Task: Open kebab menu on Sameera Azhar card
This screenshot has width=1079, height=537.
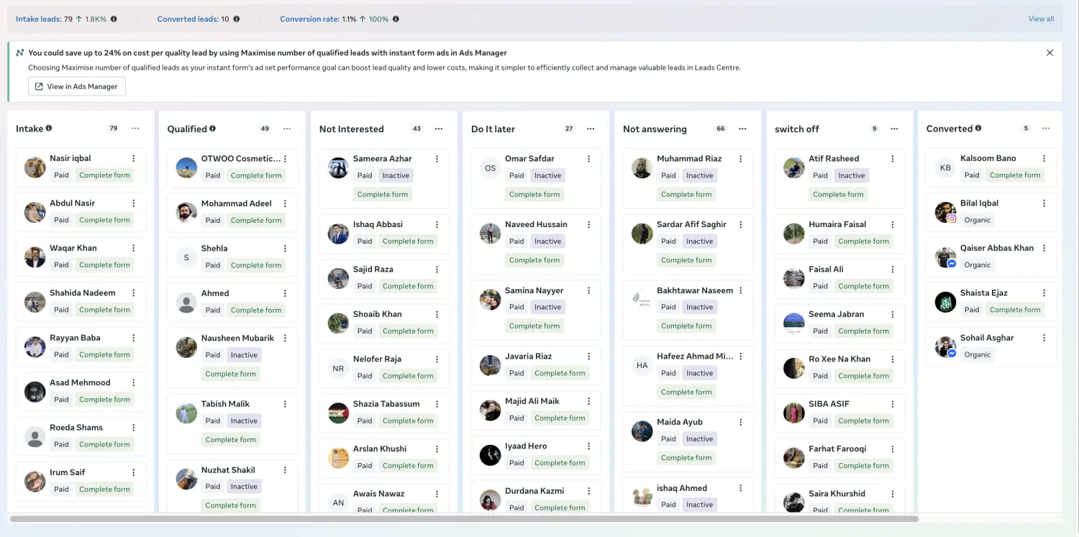Action: tap(437, 159)
